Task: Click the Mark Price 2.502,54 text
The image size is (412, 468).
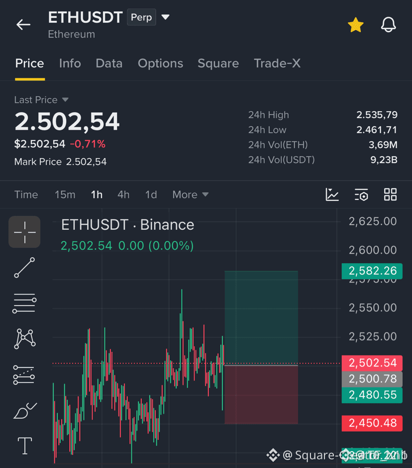Action: coord(61,162)
